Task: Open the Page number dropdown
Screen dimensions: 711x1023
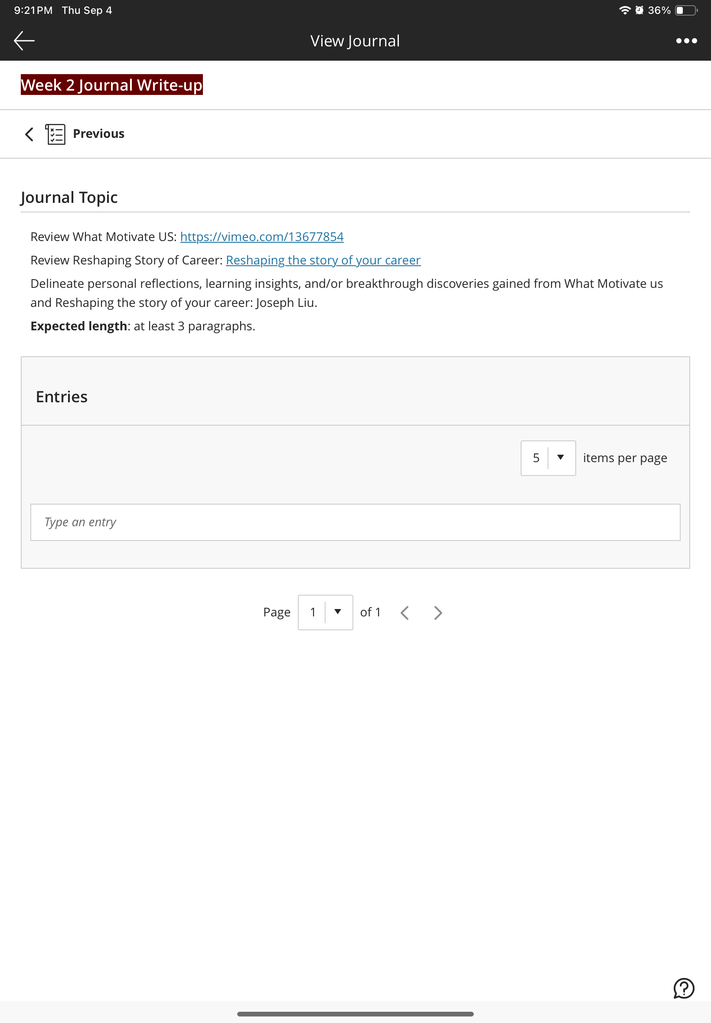Action: pos(325,612)
